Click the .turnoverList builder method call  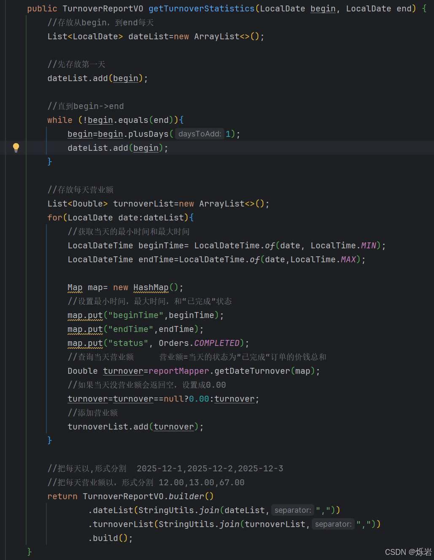(121, 524)
